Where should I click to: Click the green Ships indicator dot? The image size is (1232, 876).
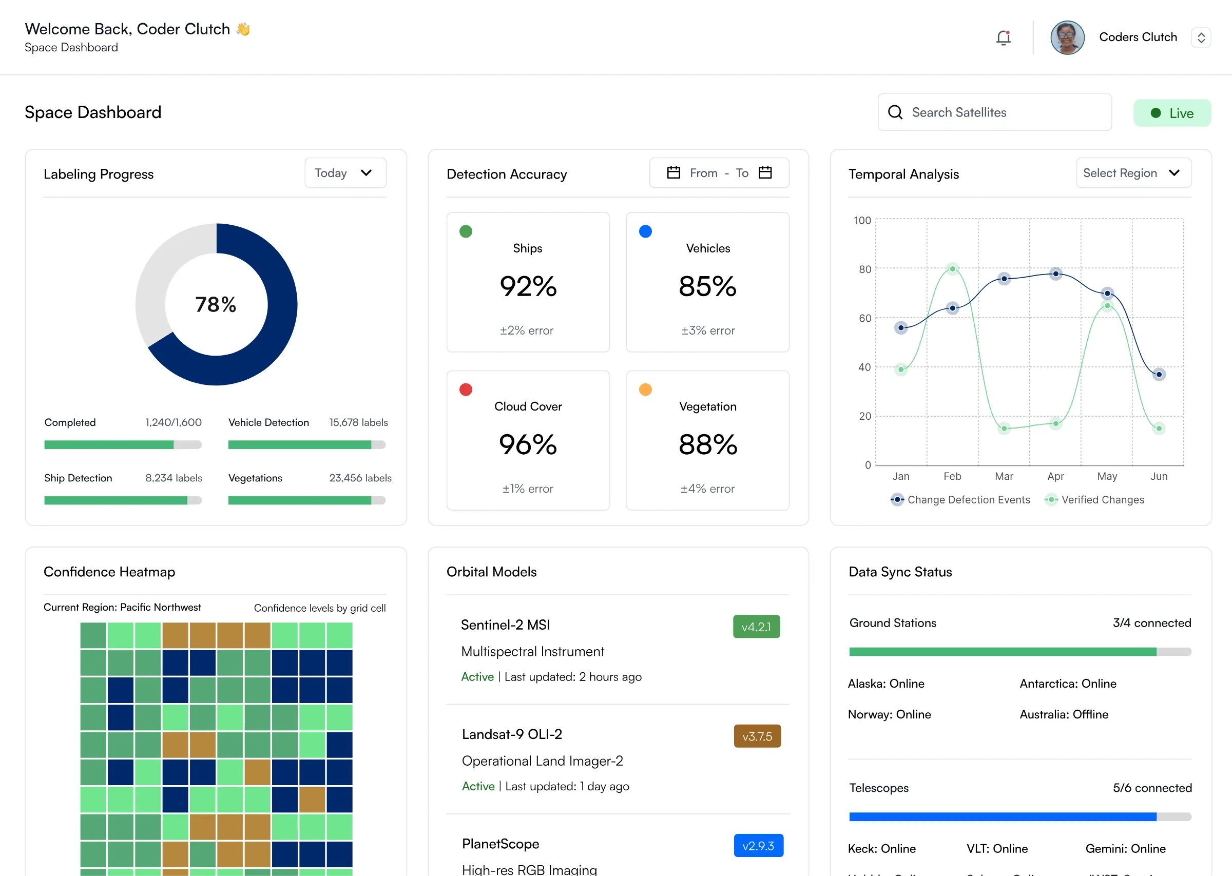click(466, 231)
